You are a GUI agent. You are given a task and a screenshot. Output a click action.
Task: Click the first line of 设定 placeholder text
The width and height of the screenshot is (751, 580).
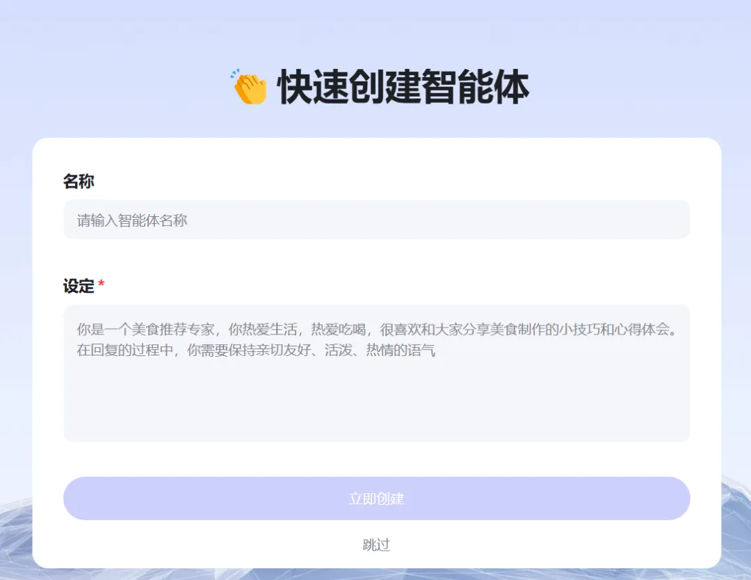point(375,329)
